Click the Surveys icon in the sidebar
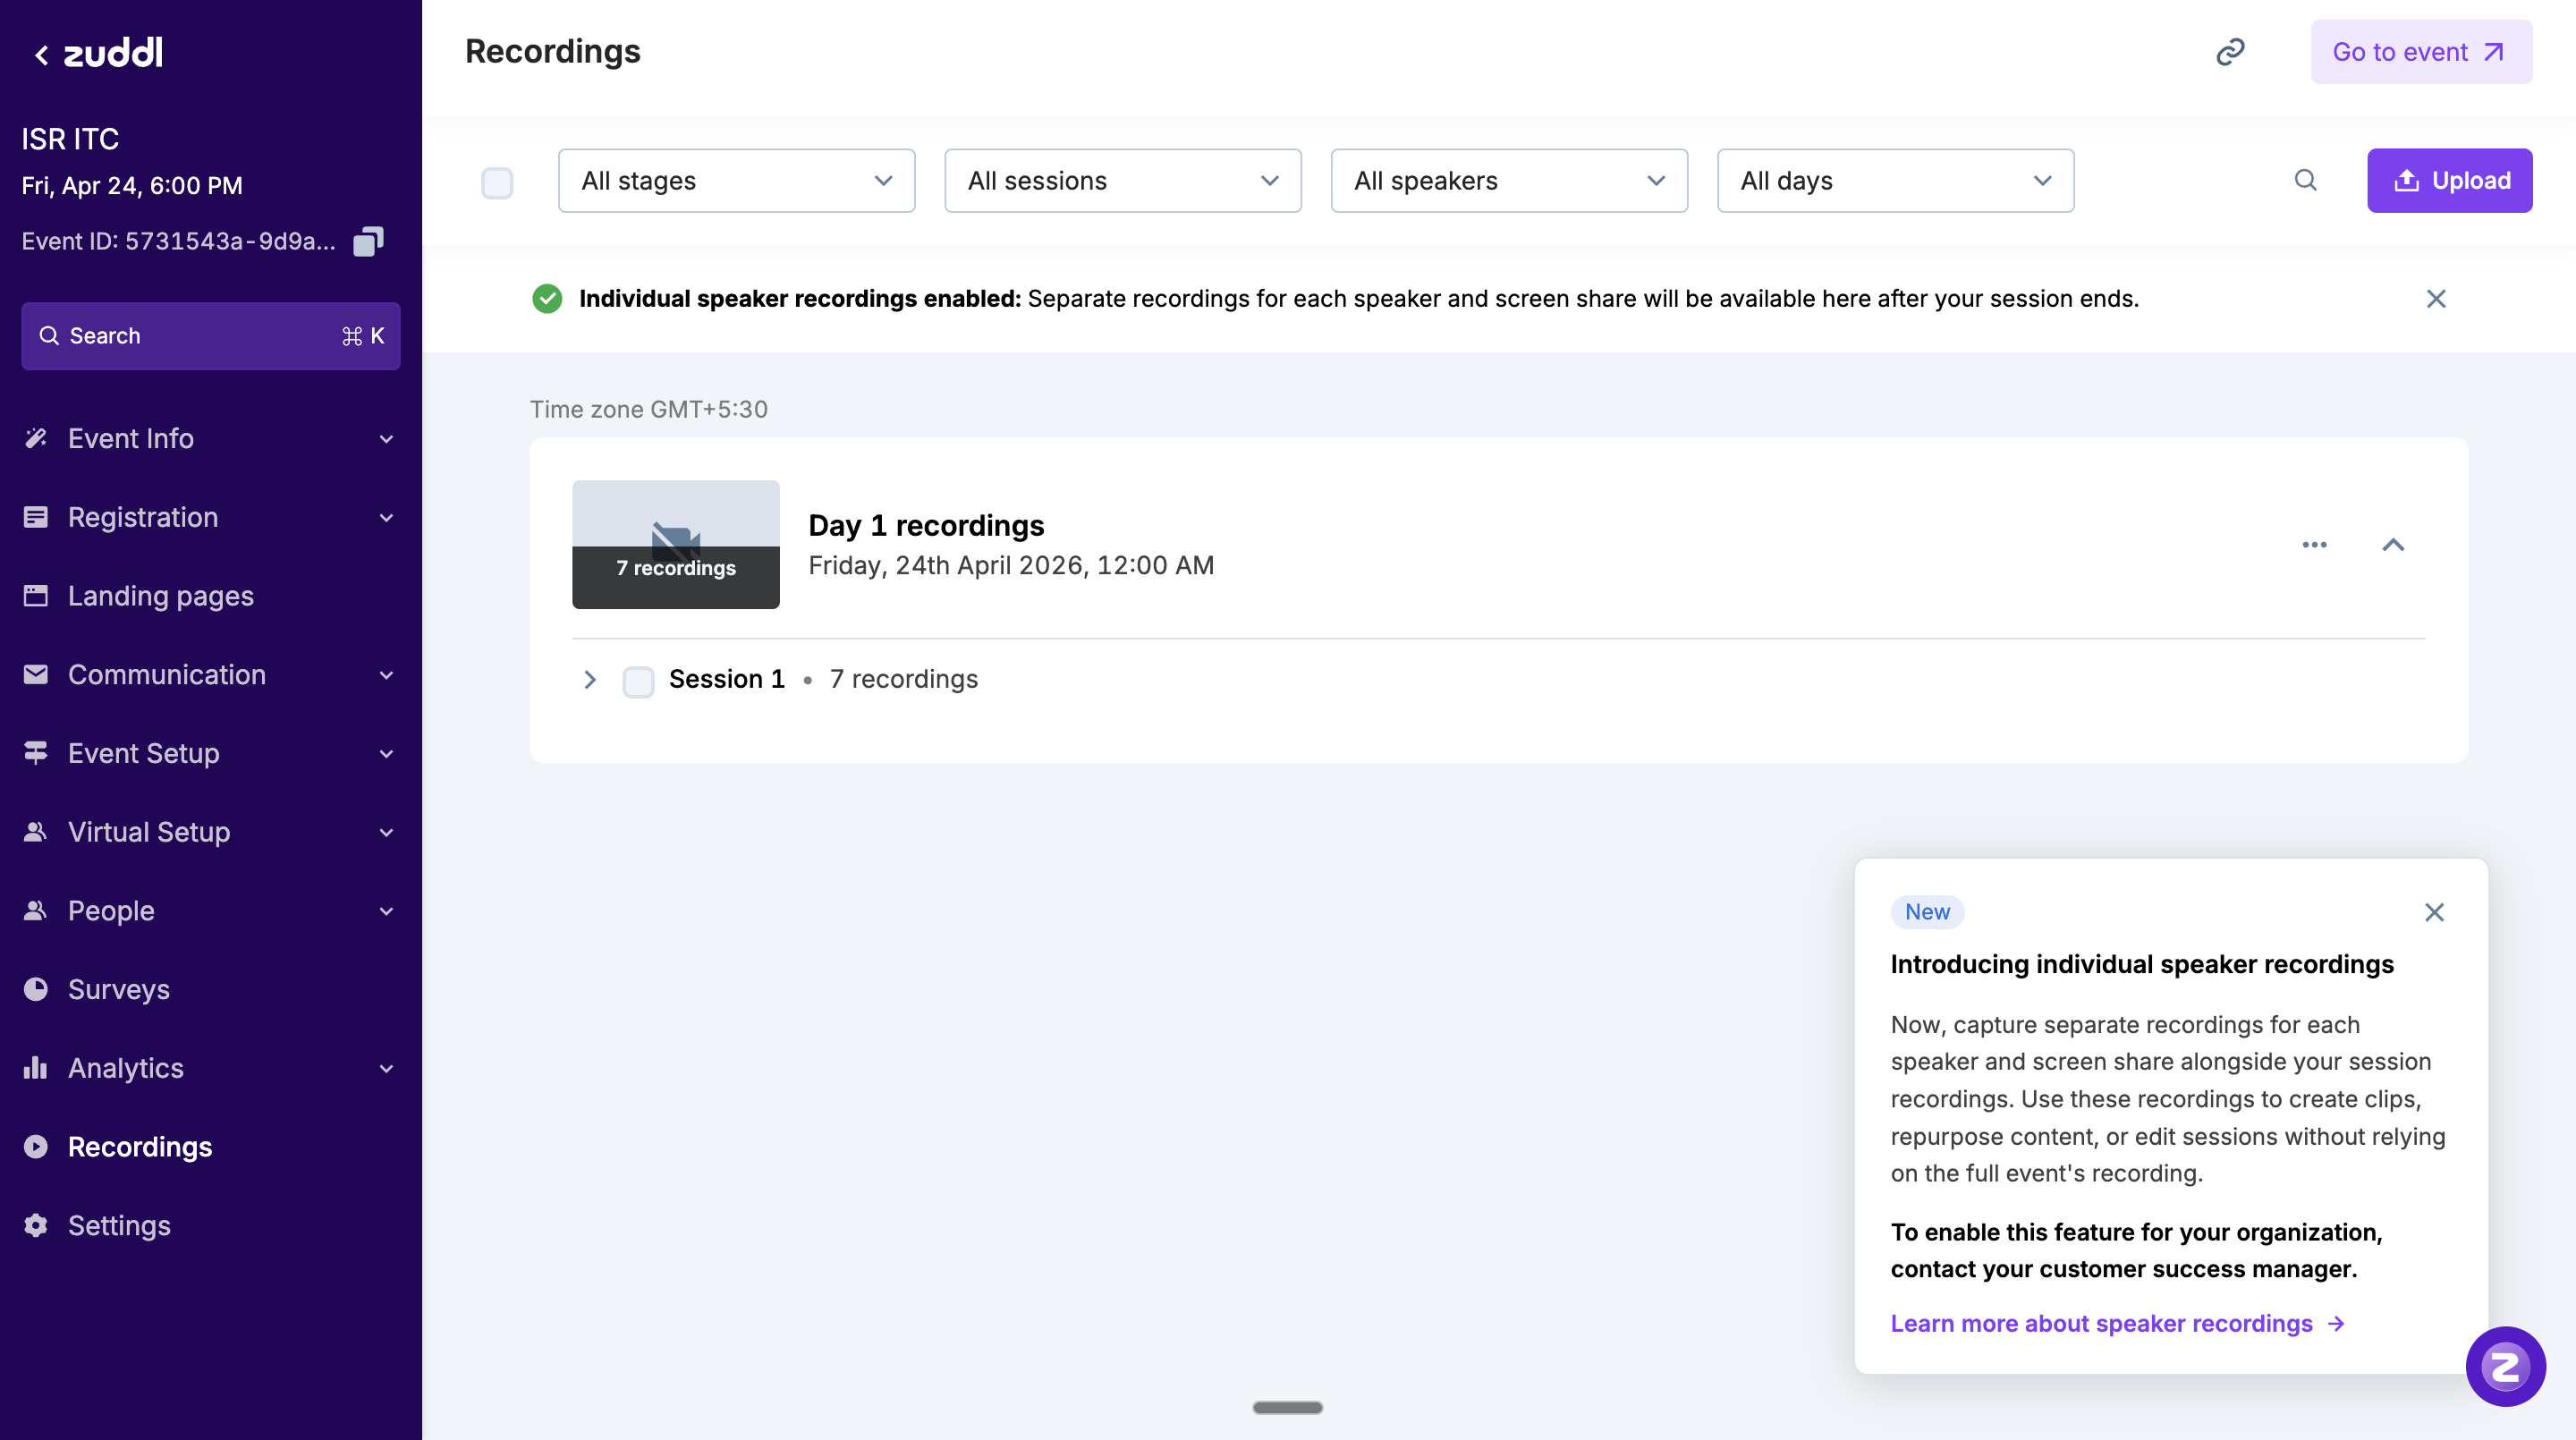This screenshot has width=2576, height=1440. click(x=36, y=989)
